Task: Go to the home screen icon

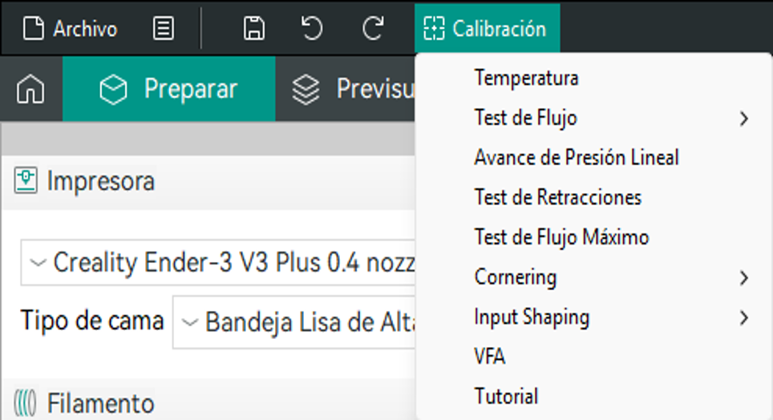Action: click(30, 89)
